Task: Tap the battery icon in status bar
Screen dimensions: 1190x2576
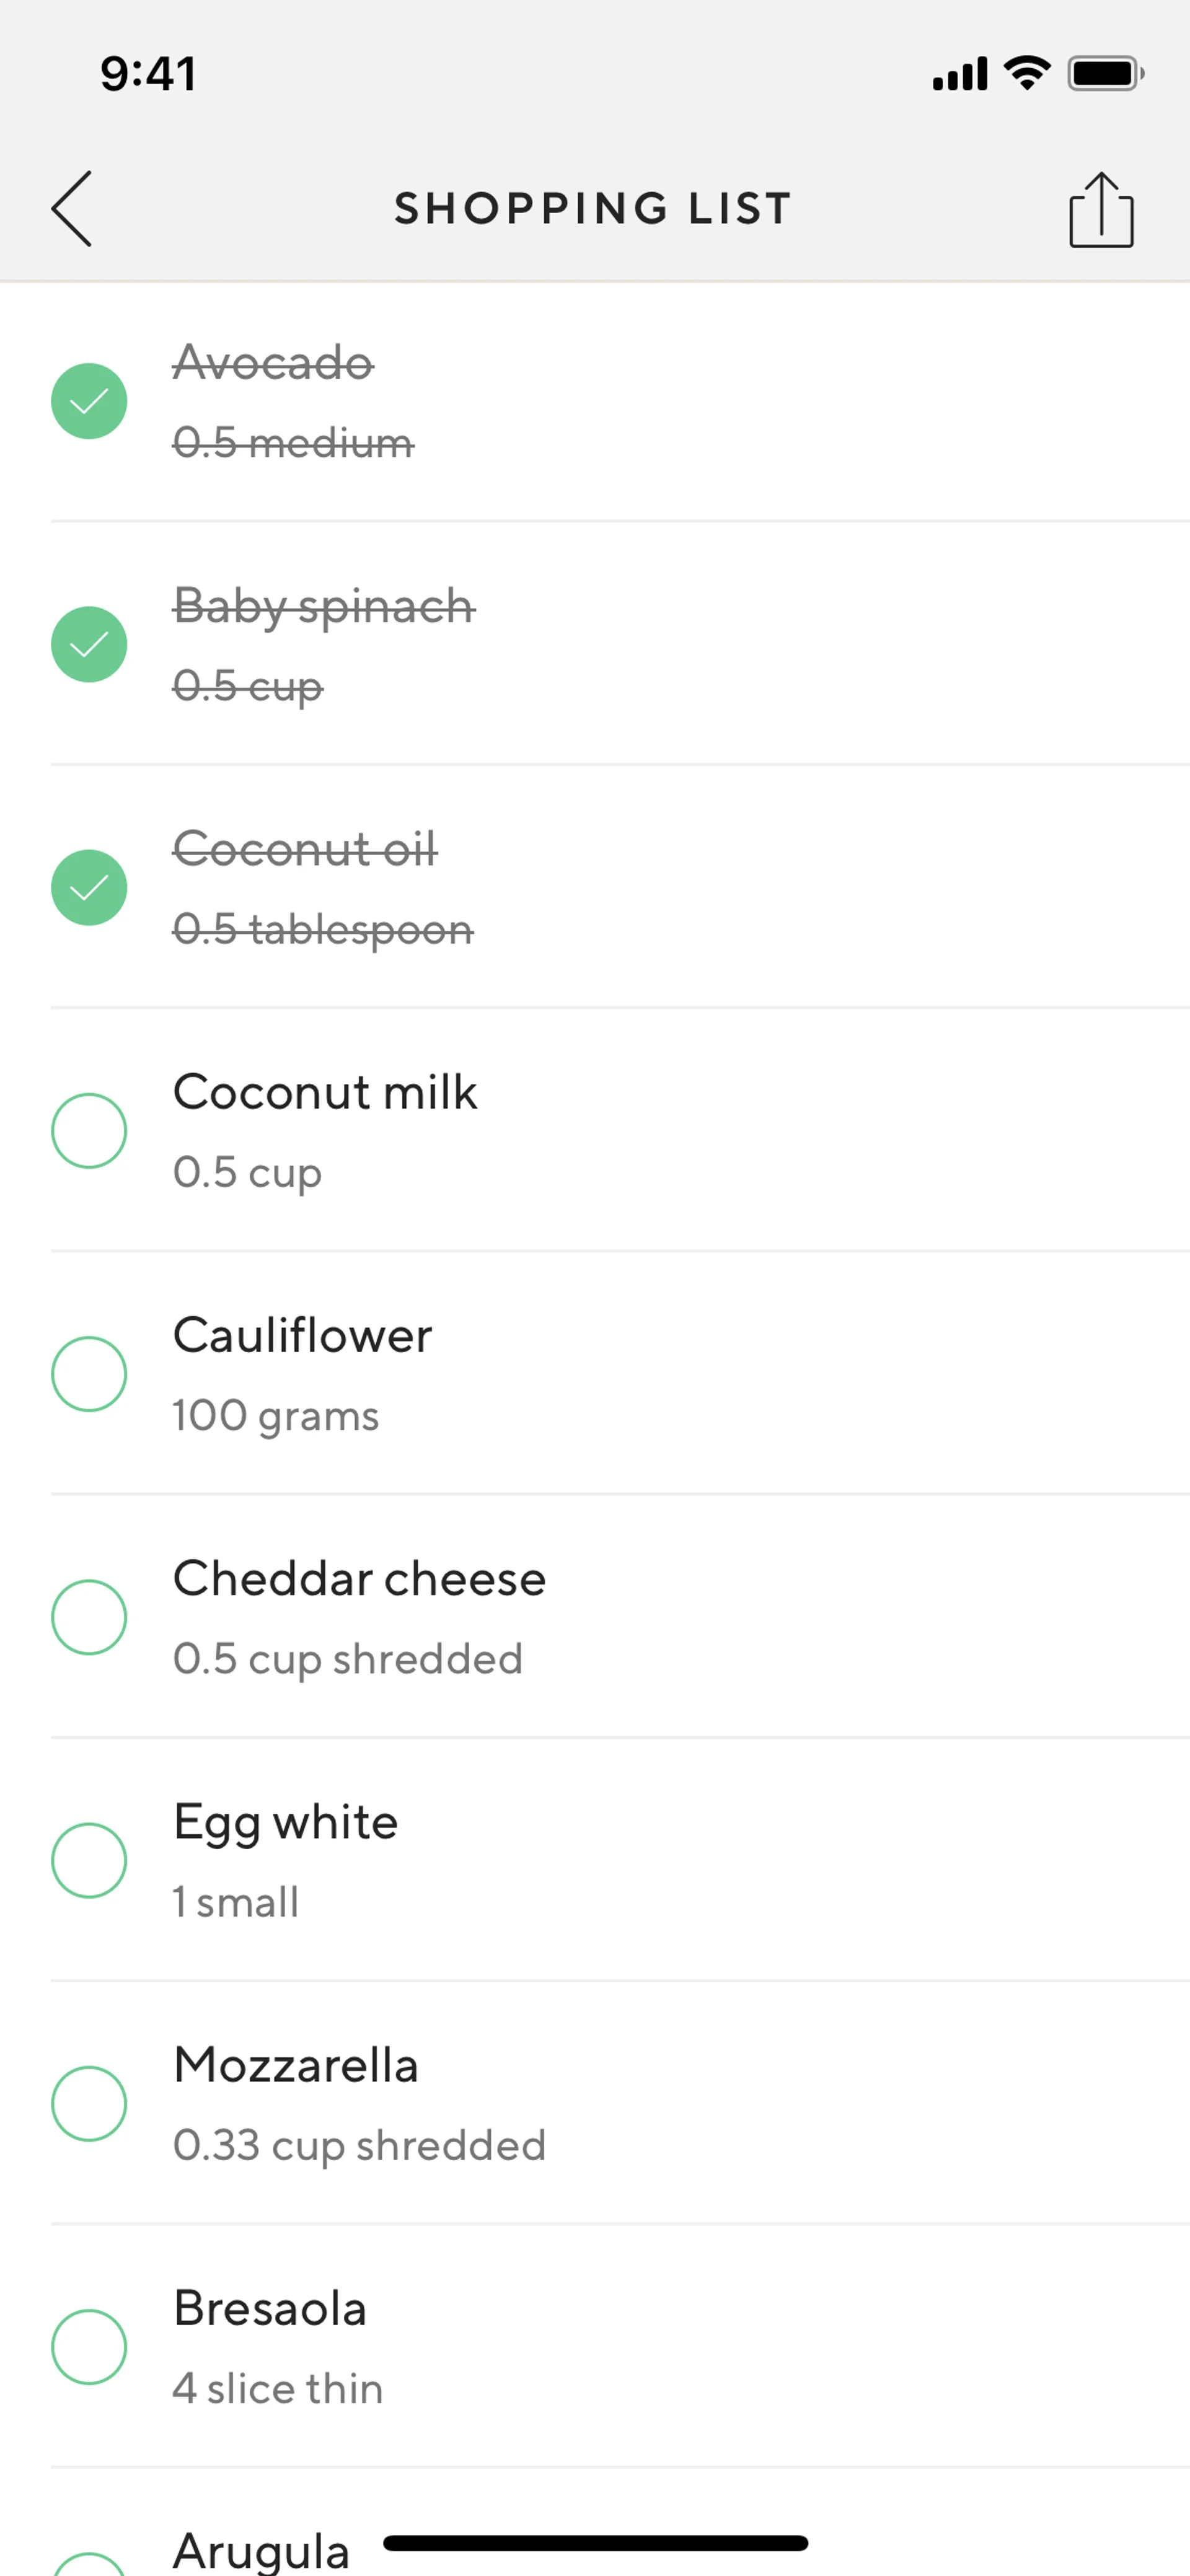Action: click(1106, 73)
